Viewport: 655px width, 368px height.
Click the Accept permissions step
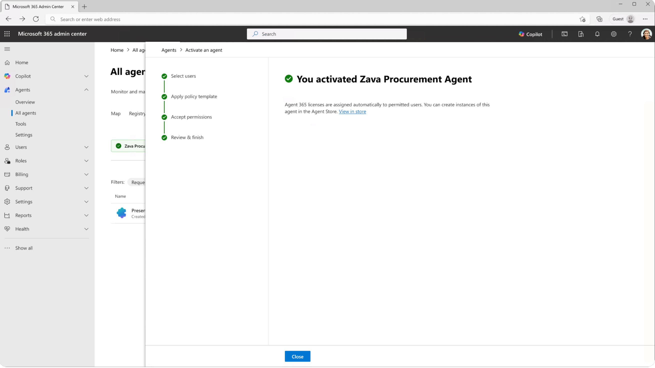coord(191,117)
